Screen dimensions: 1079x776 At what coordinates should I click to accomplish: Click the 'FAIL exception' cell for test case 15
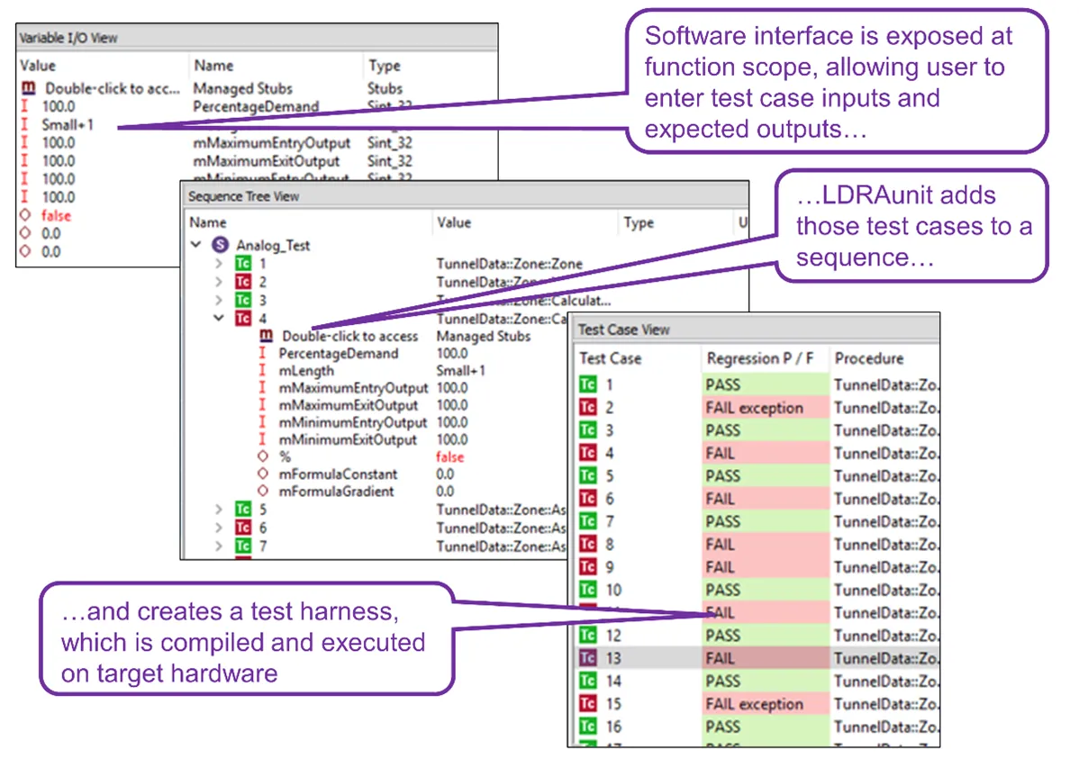[x=766, y=704]
